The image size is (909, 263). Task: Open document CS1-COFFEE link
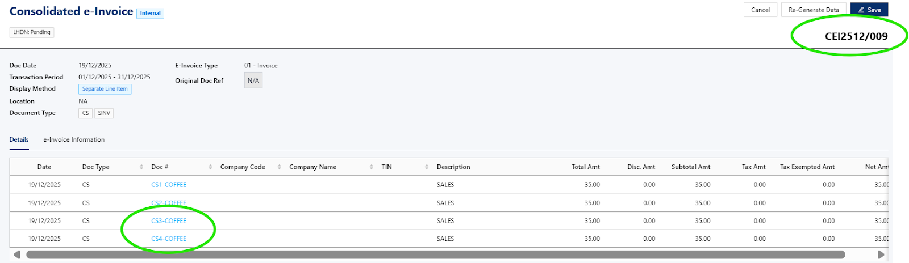click(x=169, y=185)
